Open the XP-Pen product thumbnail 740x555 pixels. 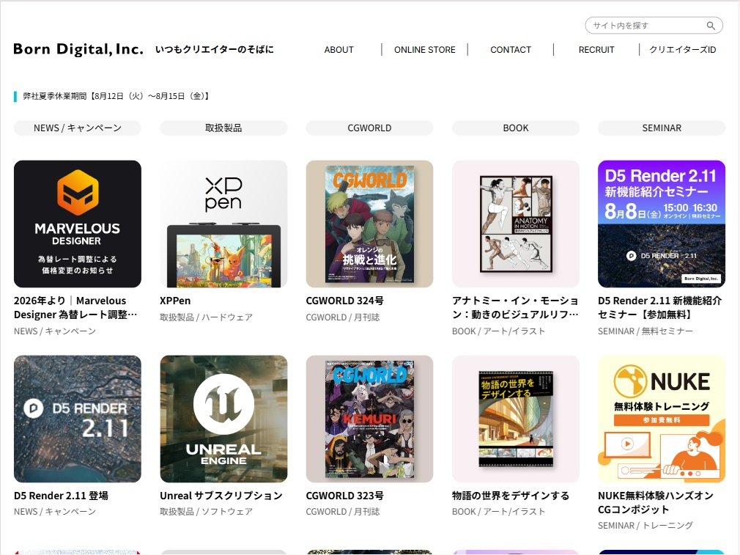(223, 224)
